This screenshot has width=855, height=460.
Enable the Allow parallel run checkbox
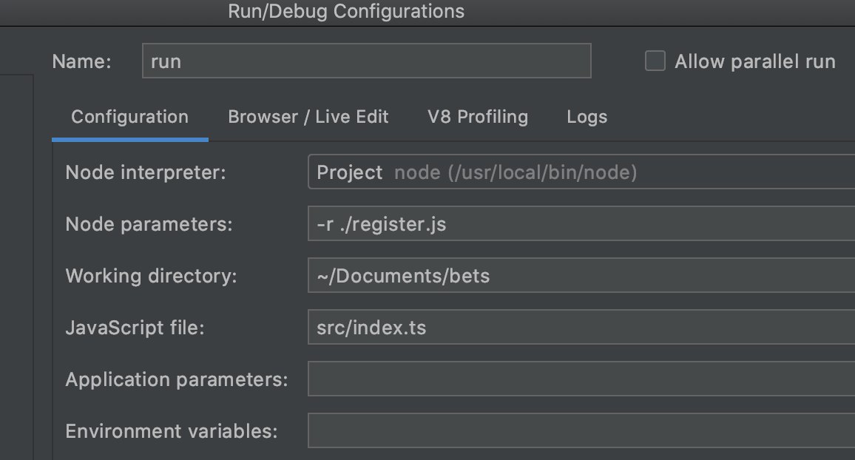coord(655,61)
